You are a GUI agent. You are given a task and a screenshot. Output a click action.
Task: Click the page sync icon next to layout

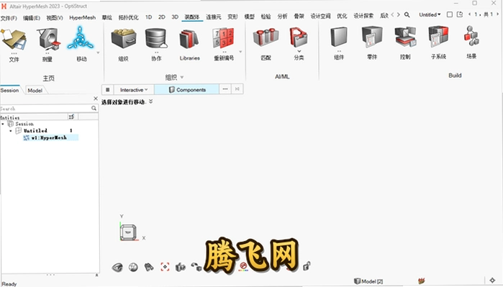pyautogui.click(x=460, y=14)
